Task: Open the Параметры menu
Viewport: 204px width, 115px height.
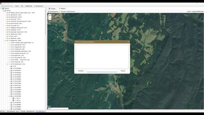Action: (29, 6)
